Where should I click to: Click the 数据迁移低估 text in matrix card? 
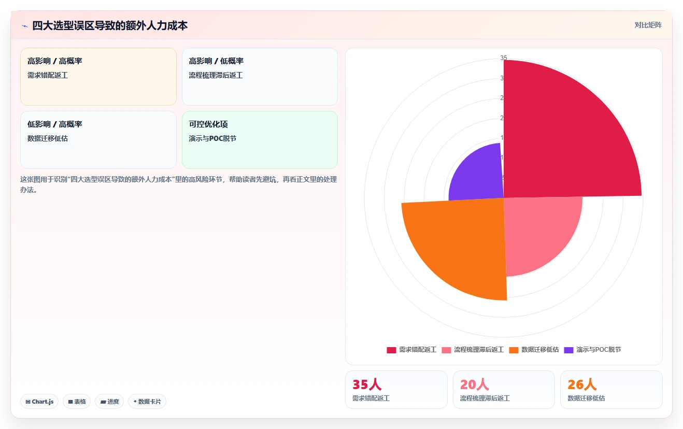[48, 138]
